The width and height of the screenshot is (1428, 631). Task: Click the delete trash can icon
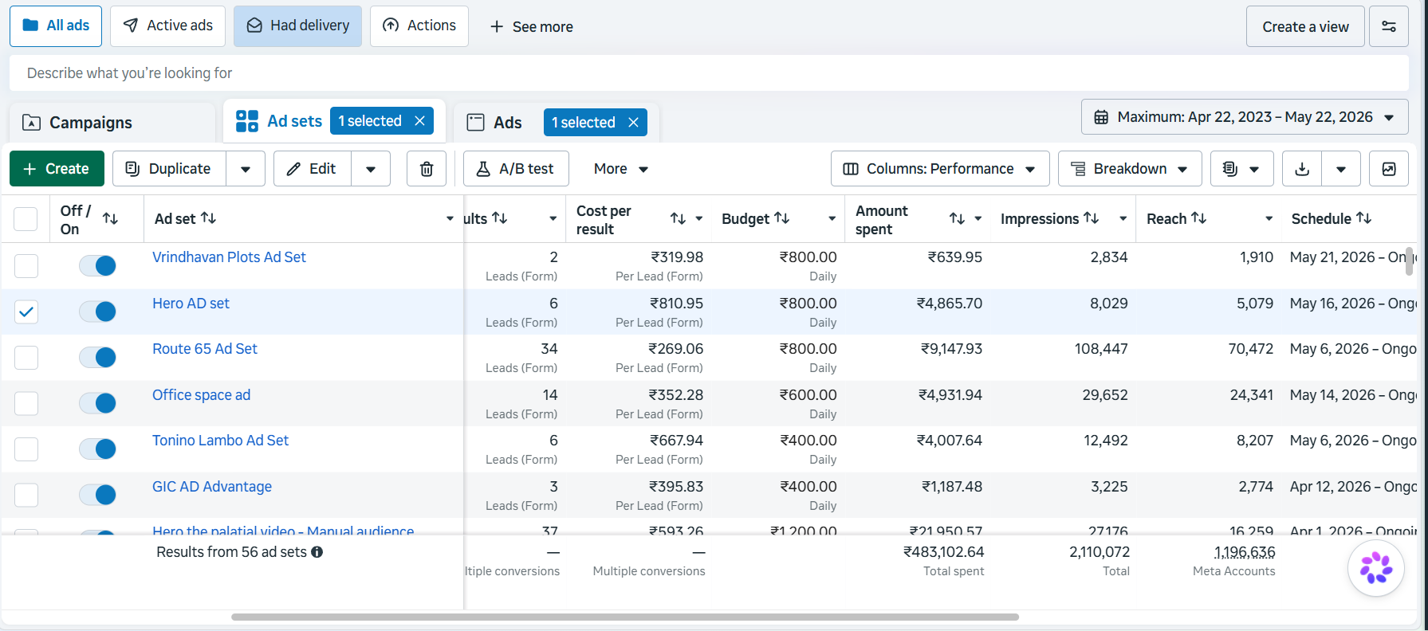tap(427, 169)
